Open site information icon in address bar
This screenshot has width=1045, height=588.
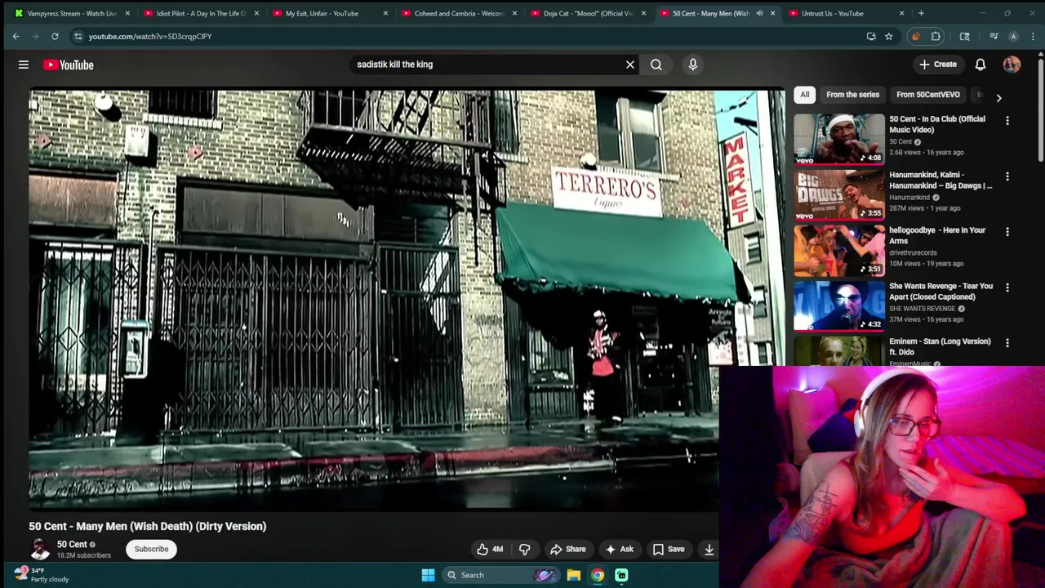pyautogui.click(x=78, y=36)
